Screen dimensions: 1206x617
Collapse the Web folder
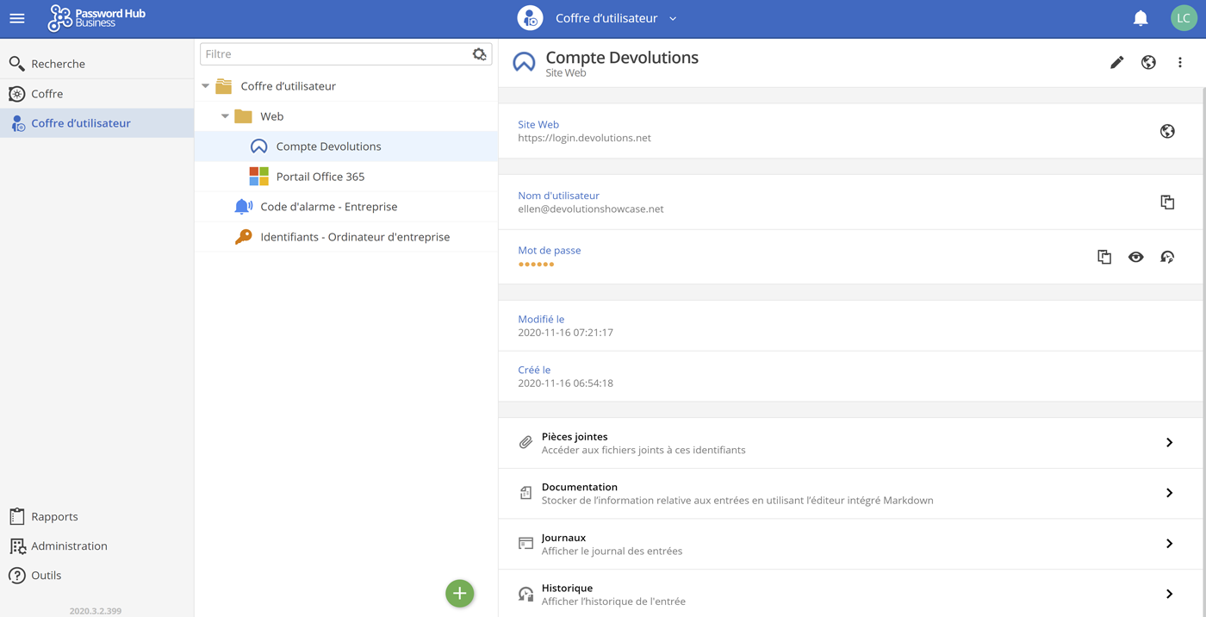[225, 116]
